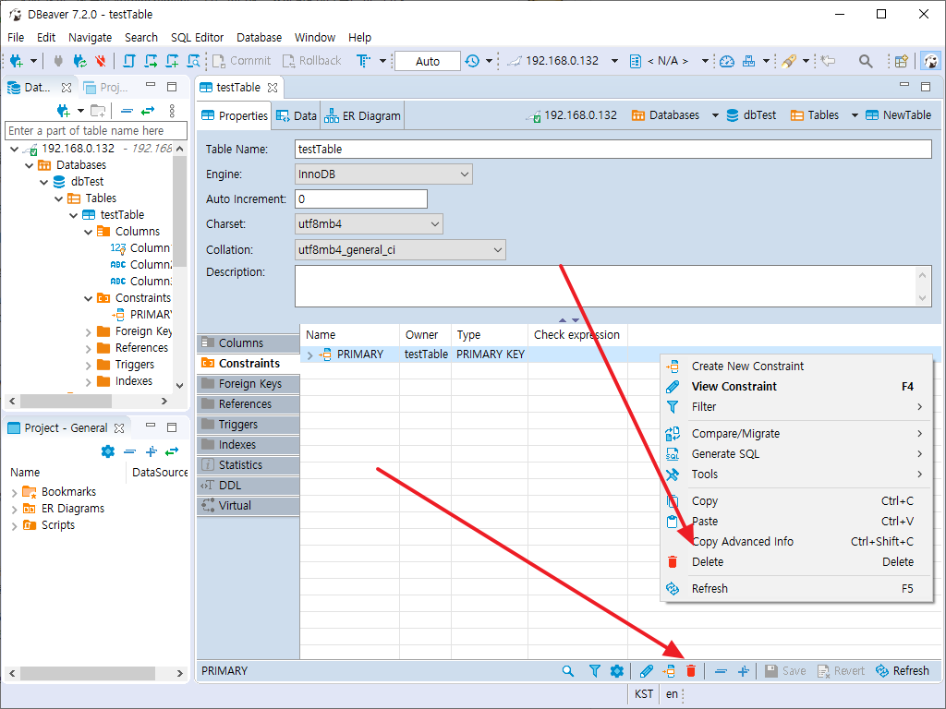The image size is (946, 709).
Task: Click the trash Delete icon in bottom toolbar
Action: point(691,671)
